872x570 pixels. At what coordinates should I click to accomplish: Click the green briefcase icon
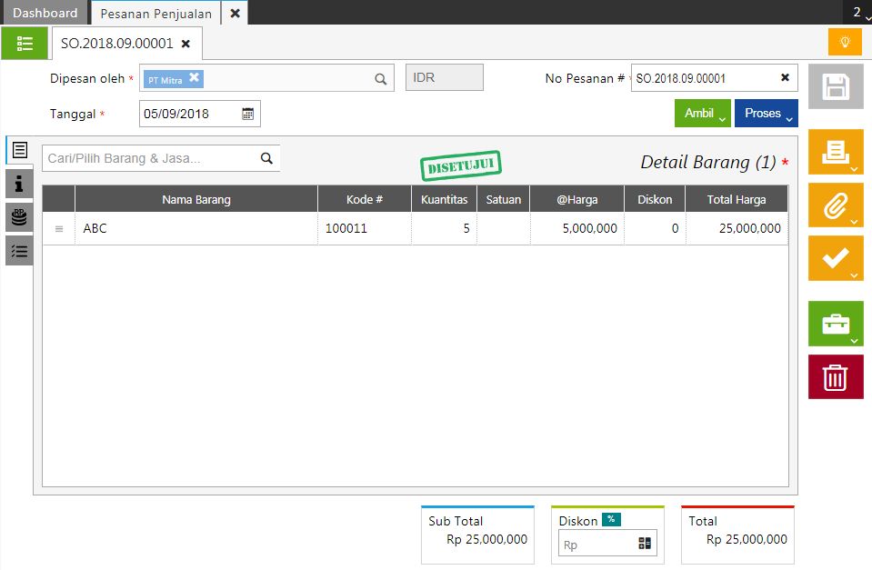click(x=836, y=324)
